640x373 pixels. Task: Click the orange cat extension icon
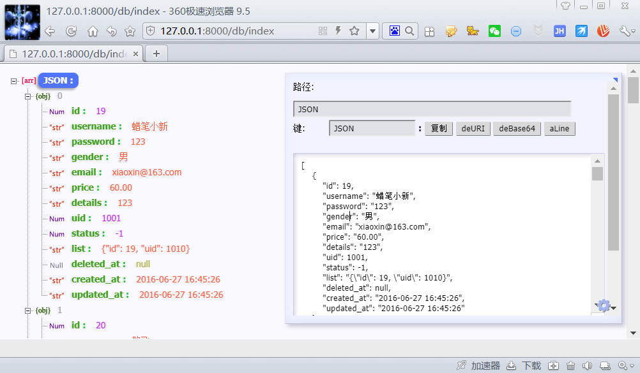(473, 31)
